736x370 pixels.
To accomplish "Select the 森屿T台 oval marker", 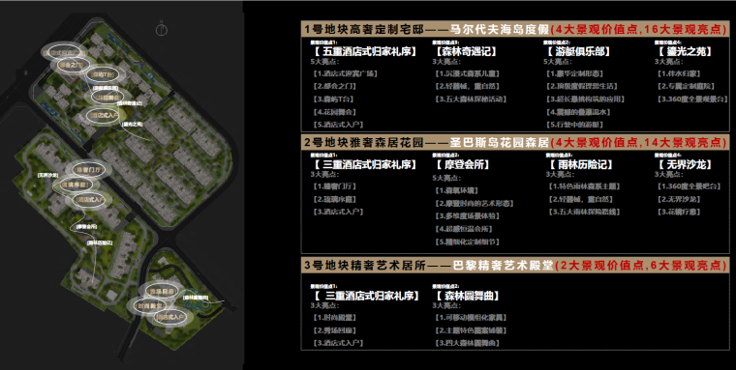I will pyautogui.click(x=103, y=74).
